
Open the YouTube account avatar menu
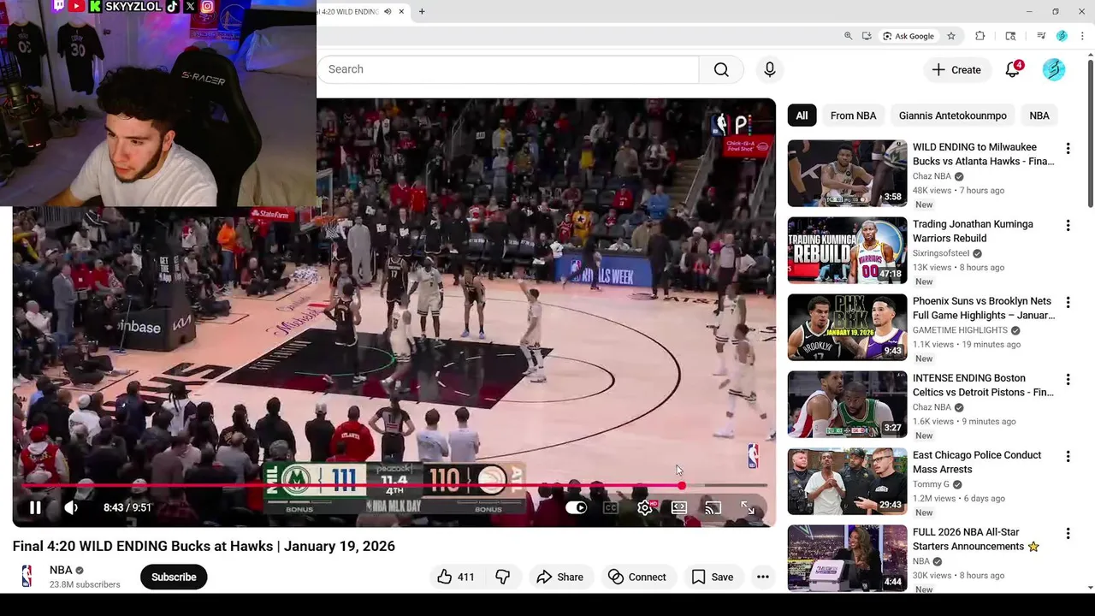pyautogui.click(x=1054, y=70)
